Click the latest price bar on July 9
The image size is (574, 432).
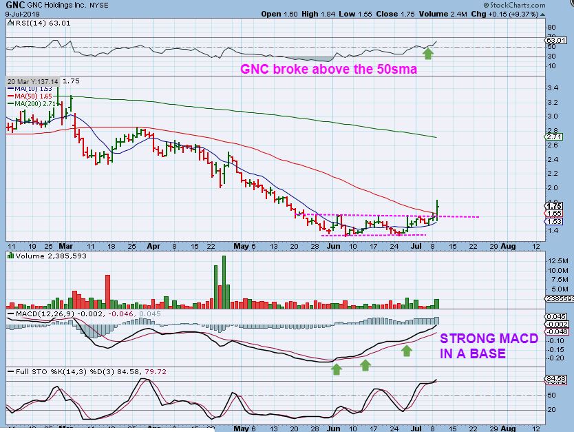[437, 210]
